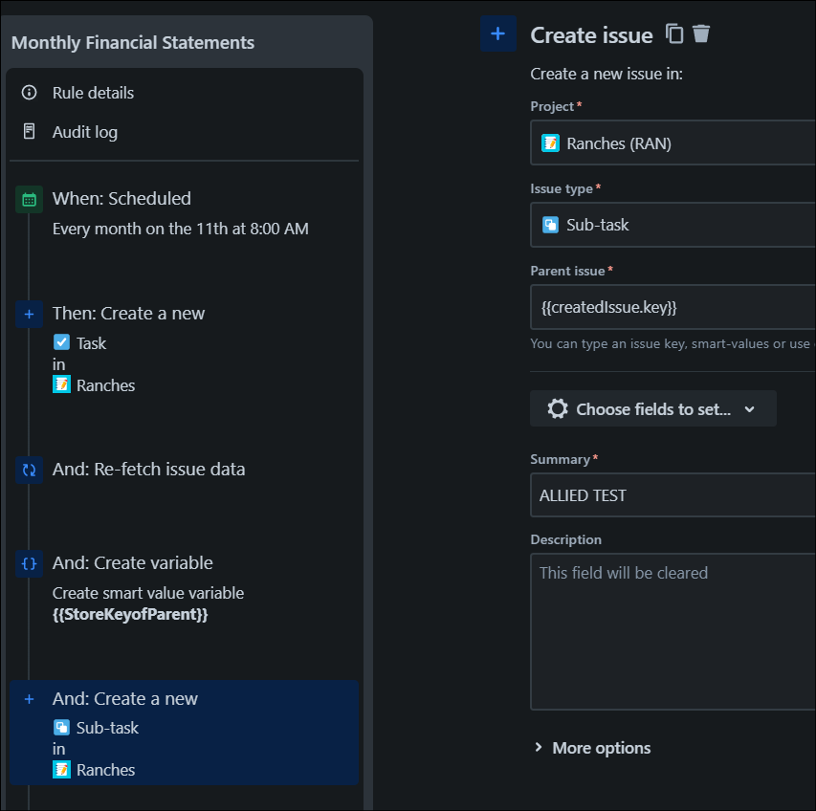The height and width of the screenshot is (811, 816).
Task: Select the When: Scheduled trigger step
Action: pos(121,199)
